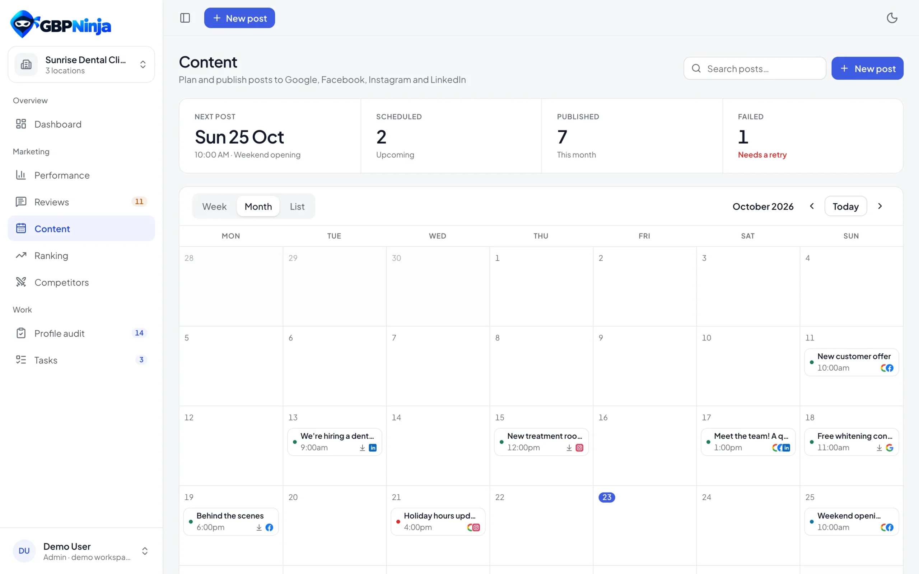Click download icon on Behind the scenes

pyautogui.click(x=259, y=527)
